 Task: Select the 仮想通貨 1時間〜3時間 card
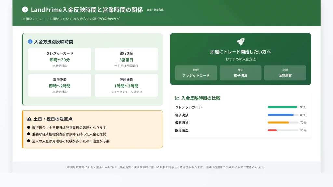[x=126, y=85]
